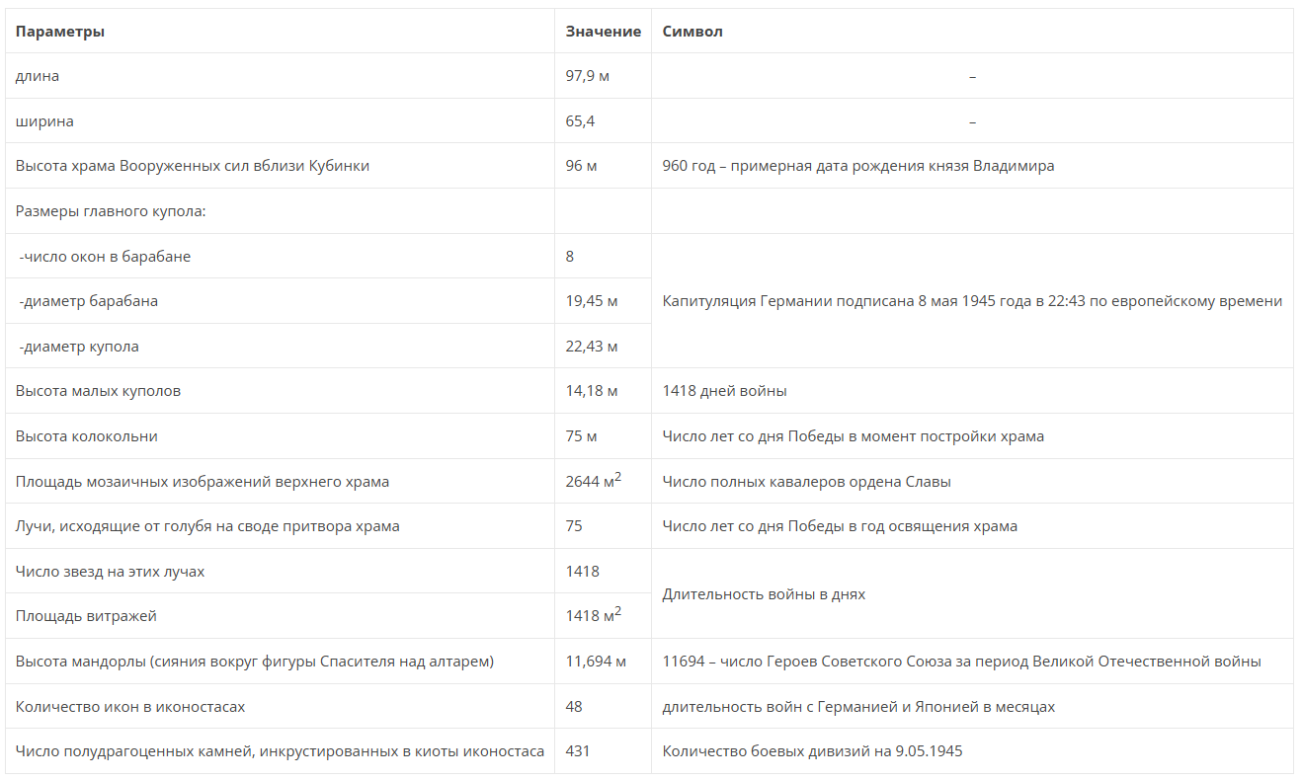Click the "Символ" column header

692,32
